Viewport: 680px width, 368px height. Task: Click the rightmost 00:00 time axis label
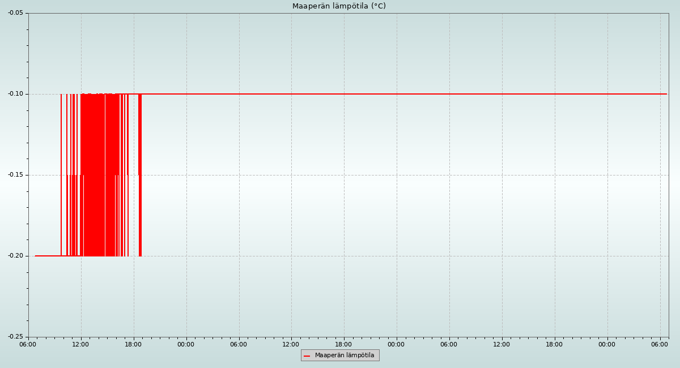607,344
